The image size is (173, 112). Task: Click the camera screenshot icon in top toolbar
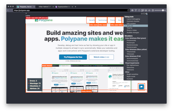146,10
